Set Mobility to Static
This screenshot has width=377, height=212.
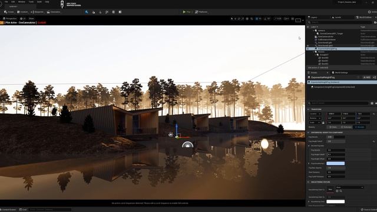tap(333, 127)
